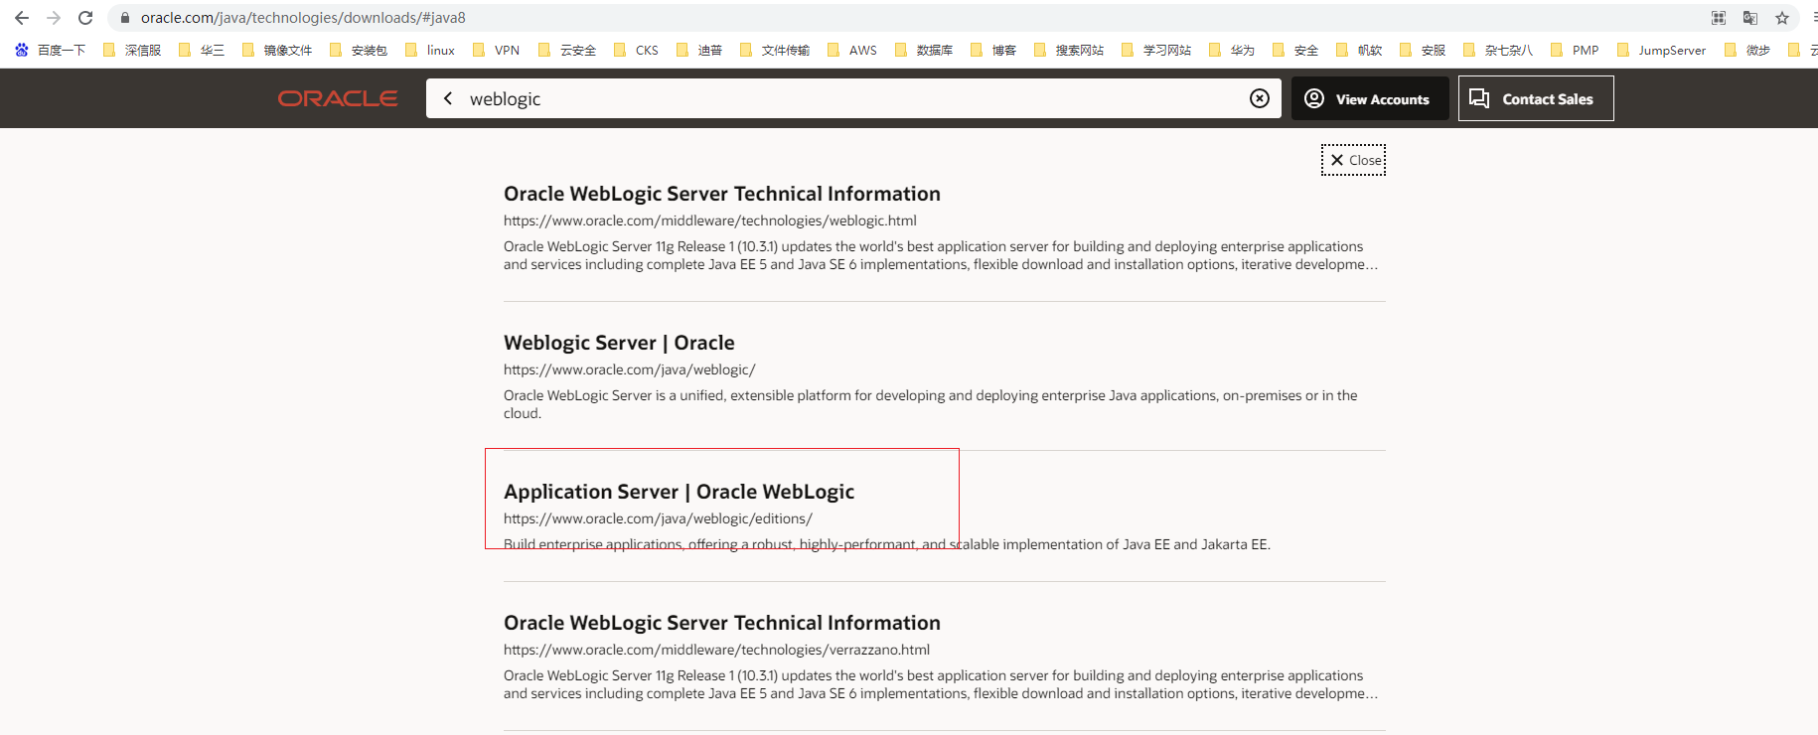
Task: Open the 杂七杂八 bookmark folder
Action: [x=1498, y=50]
